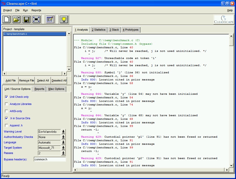This screenshot has width=236, height=179.
Task: Enable the Append .h checkbox
Action: [x=6, y=125]
